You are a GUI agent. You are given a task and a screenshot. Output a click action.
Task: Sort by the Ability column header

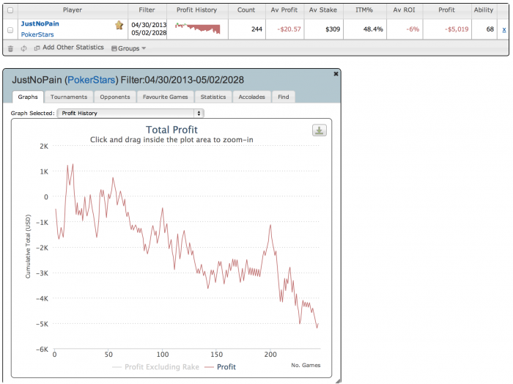484,10
